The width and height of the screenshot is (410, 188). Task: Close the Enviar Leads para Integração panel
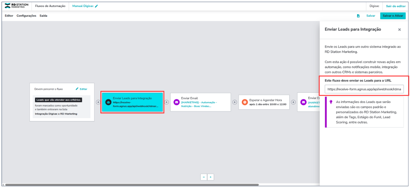pyautogui.click(x=399, y=30)
